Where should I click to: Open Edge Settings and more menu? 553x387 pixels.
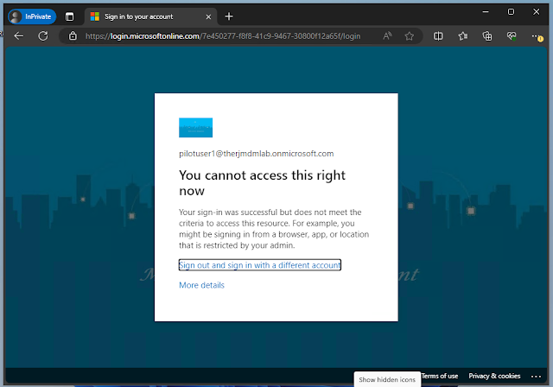[536, 36]
